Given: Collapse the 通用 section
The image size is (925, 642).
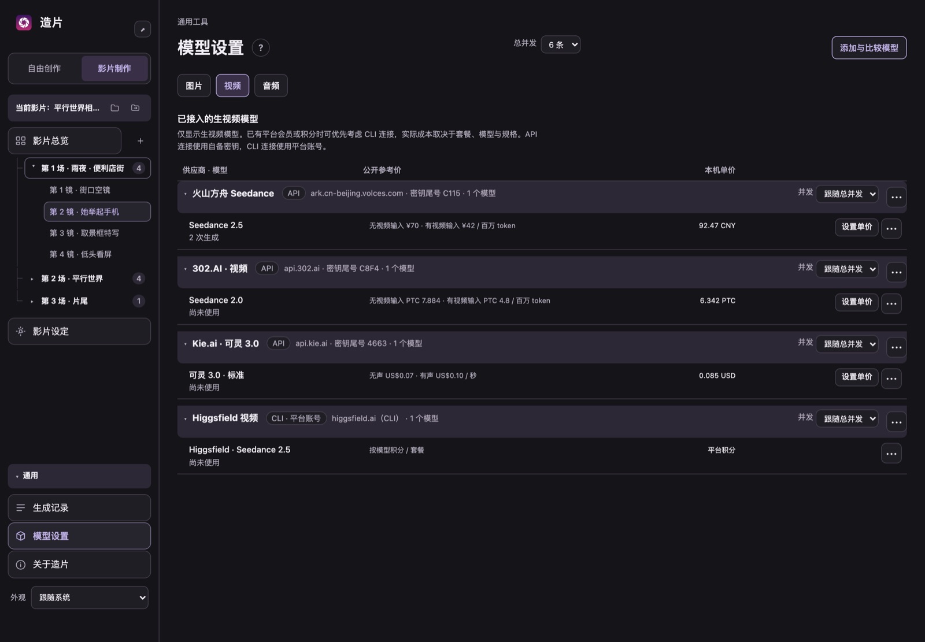Looking at the screenshot, I should pos(79,476).
